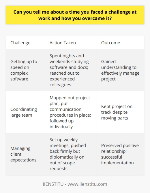Click the text 'out of scope requests'
This screenshot has height=193, width=150.
[x=62, y=166]
